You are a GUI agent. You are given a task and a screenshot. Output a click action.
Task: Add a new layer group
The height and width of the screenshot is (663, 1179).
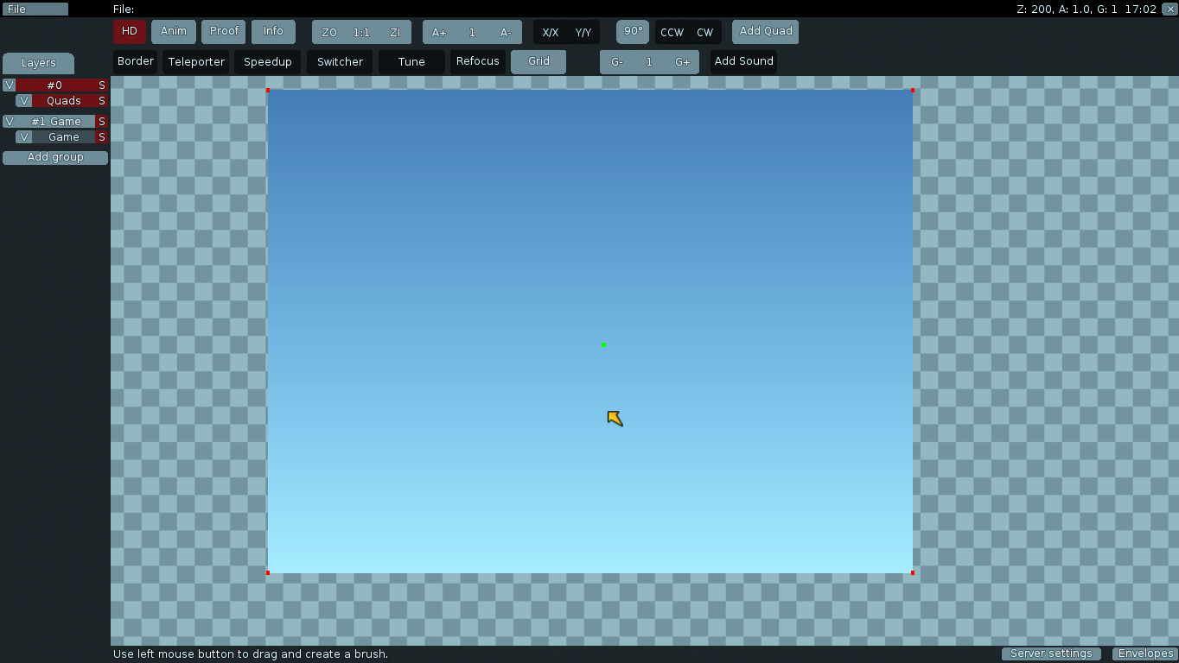tap(55, 157)
